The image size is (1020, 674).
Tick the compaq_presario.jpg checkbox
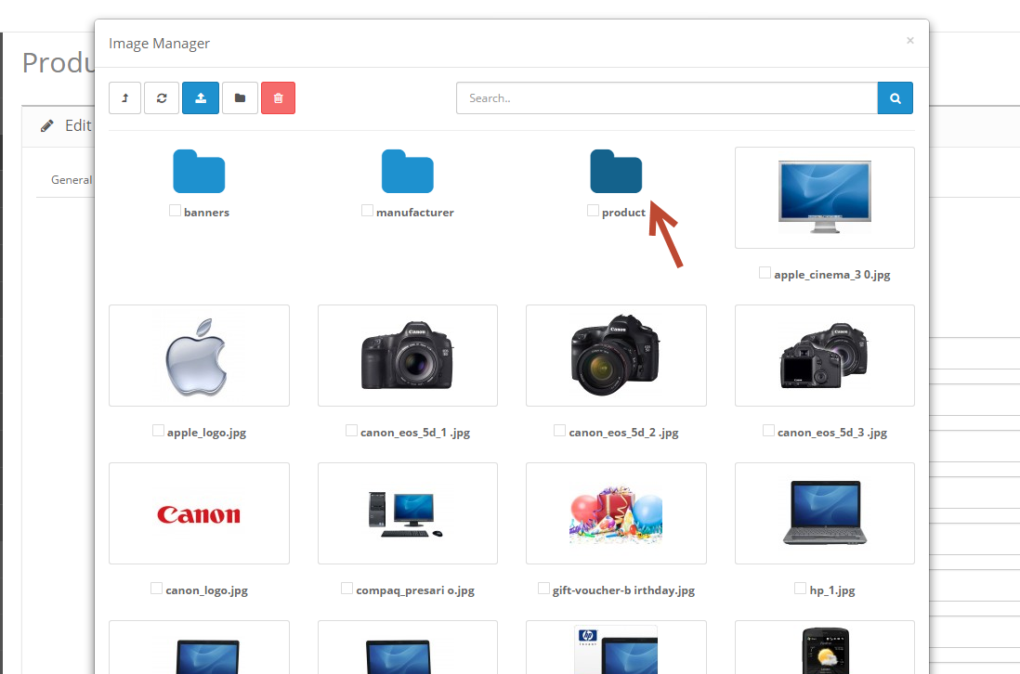[347, 589]
